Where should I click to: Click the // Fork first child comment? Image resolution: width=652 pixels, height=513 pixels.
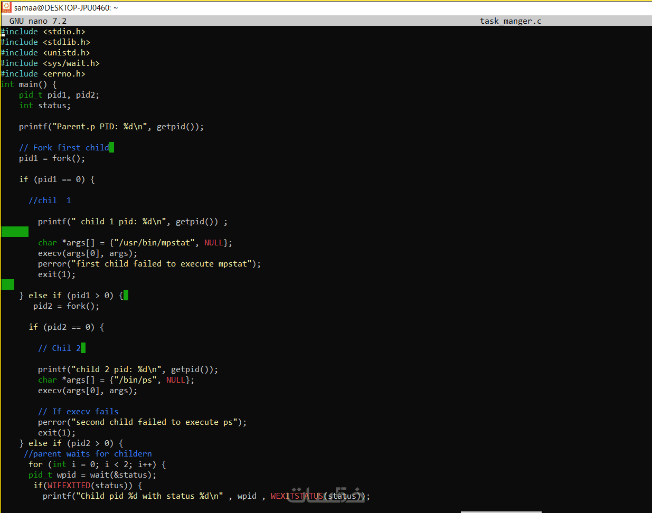pos(64,148)
